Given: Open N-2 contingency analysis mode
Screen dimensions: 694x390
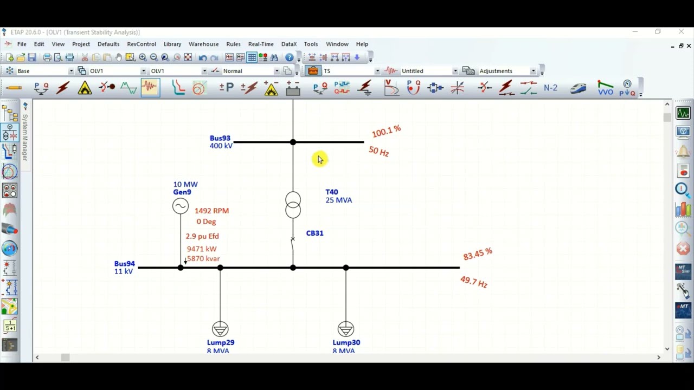Looking at the screenshot, I should tap(550, 88).
